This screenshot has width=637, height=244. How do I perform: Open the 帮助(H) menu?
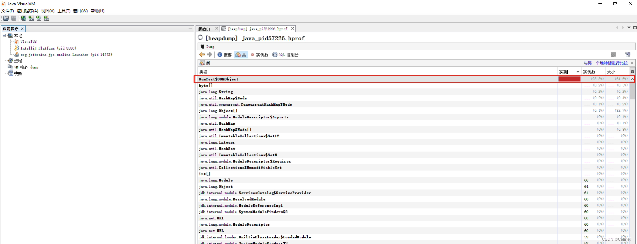point(97,11)
